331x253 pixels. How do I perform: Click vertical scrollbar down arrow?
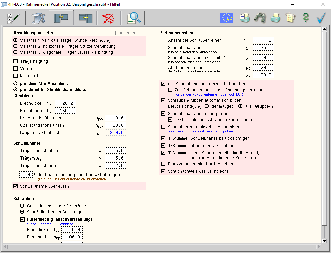(x=324, y=241)
